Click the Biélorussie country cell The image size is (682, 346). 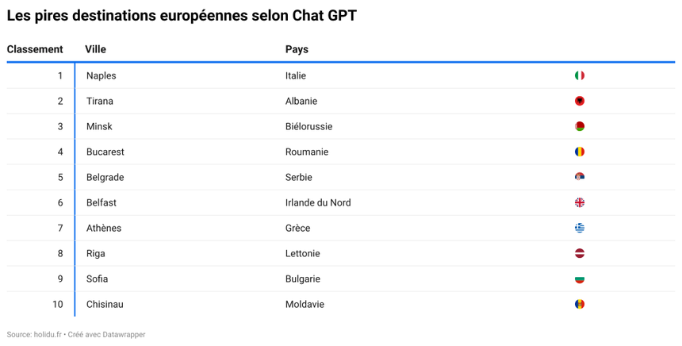point(308,127)
